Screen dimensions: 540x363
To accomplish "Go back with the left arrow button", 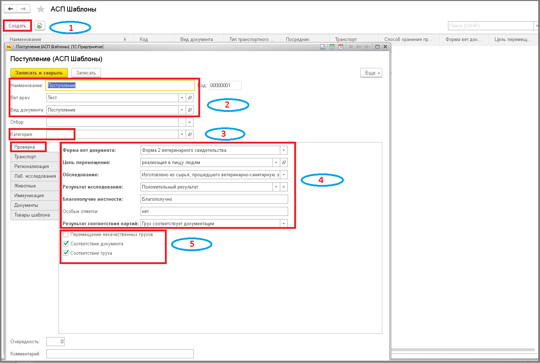I will pos(10,9).
